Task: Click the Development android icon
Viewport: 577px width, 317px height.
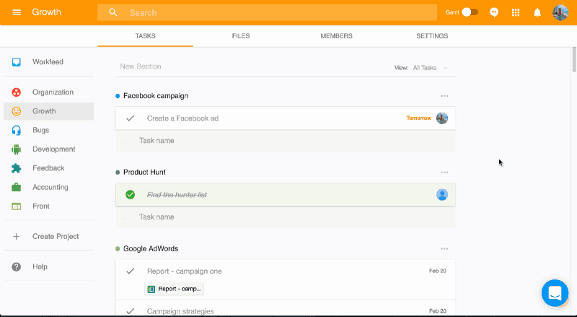Action: click(x=16, y=149)
